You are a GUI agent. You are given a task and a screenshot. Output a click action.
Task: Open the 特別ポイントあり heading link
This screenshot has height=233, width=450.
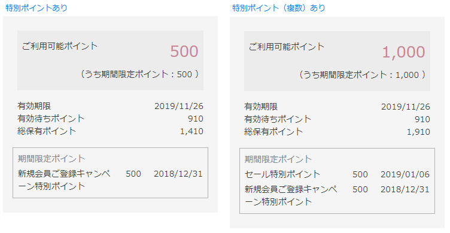coord(37,8)
